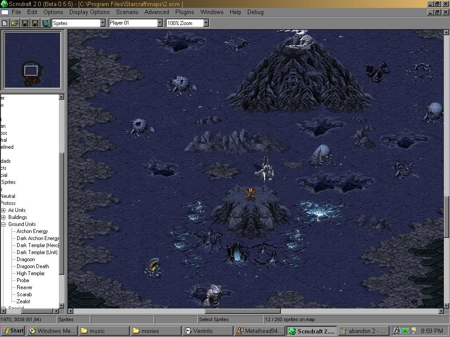
Task: Click the green network tray icon
Action: [x=405, y=331]
